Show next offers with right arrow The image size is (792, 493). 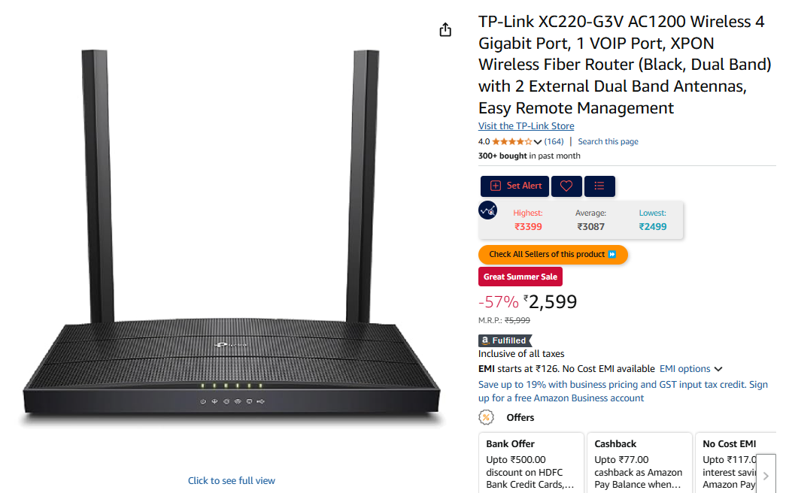[x=766, y=475]
